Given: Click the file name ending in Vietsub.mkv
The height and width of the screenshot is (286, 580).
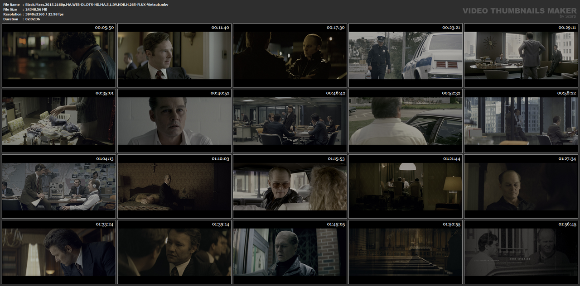Looking at the screenshot, I should (97, 4).
